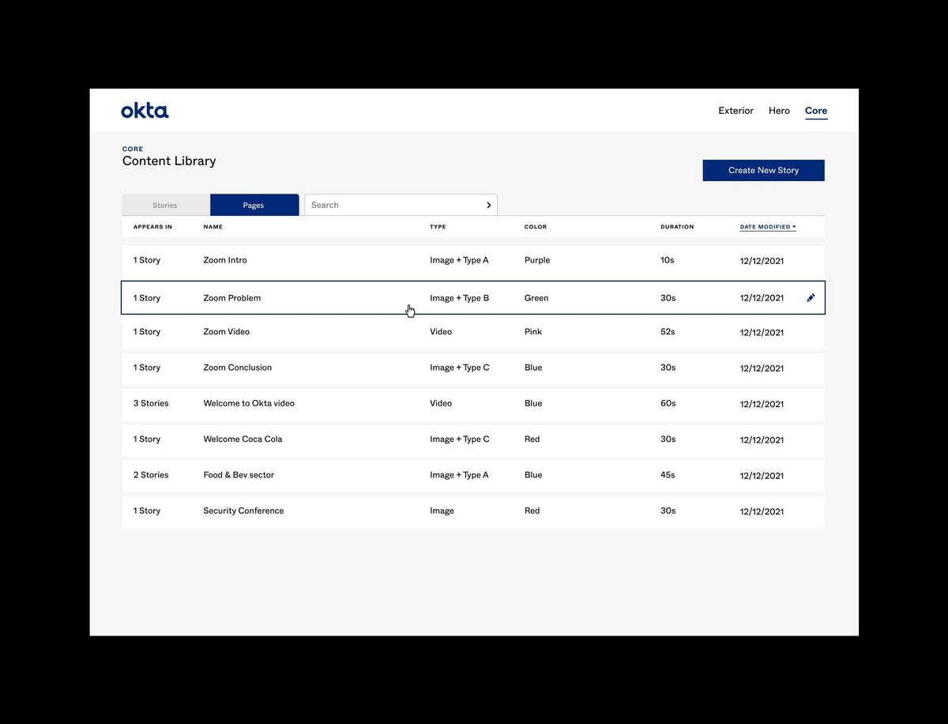Image resolution: width=948 pixels, height=724 pixels.
Task: Select the Security Conference row name
Action: 243,511
